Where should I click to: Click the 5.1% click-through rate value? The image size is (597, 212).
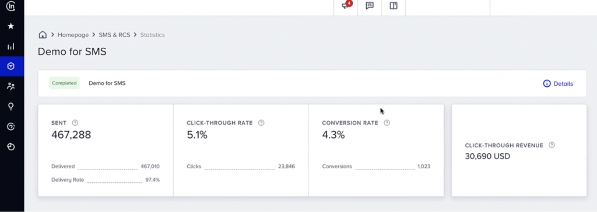pos(197,135)
